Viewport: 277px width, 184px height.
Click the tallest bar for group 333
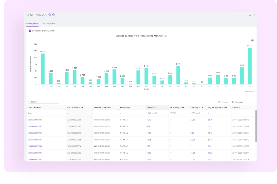point(250,66)
